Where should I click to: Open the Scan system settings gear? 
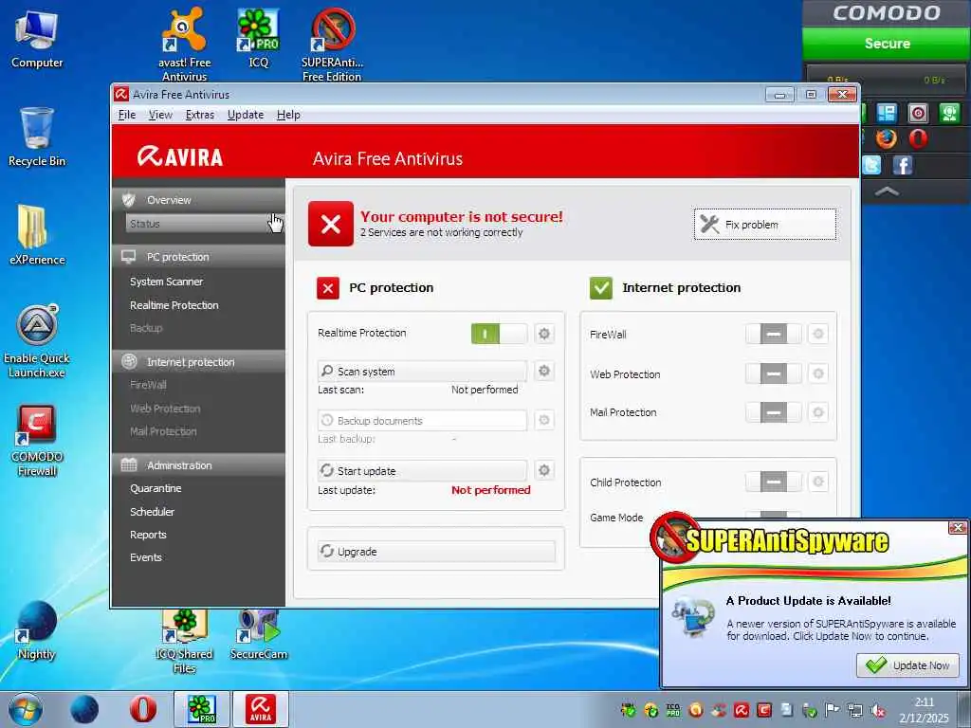tap(543, 371)
